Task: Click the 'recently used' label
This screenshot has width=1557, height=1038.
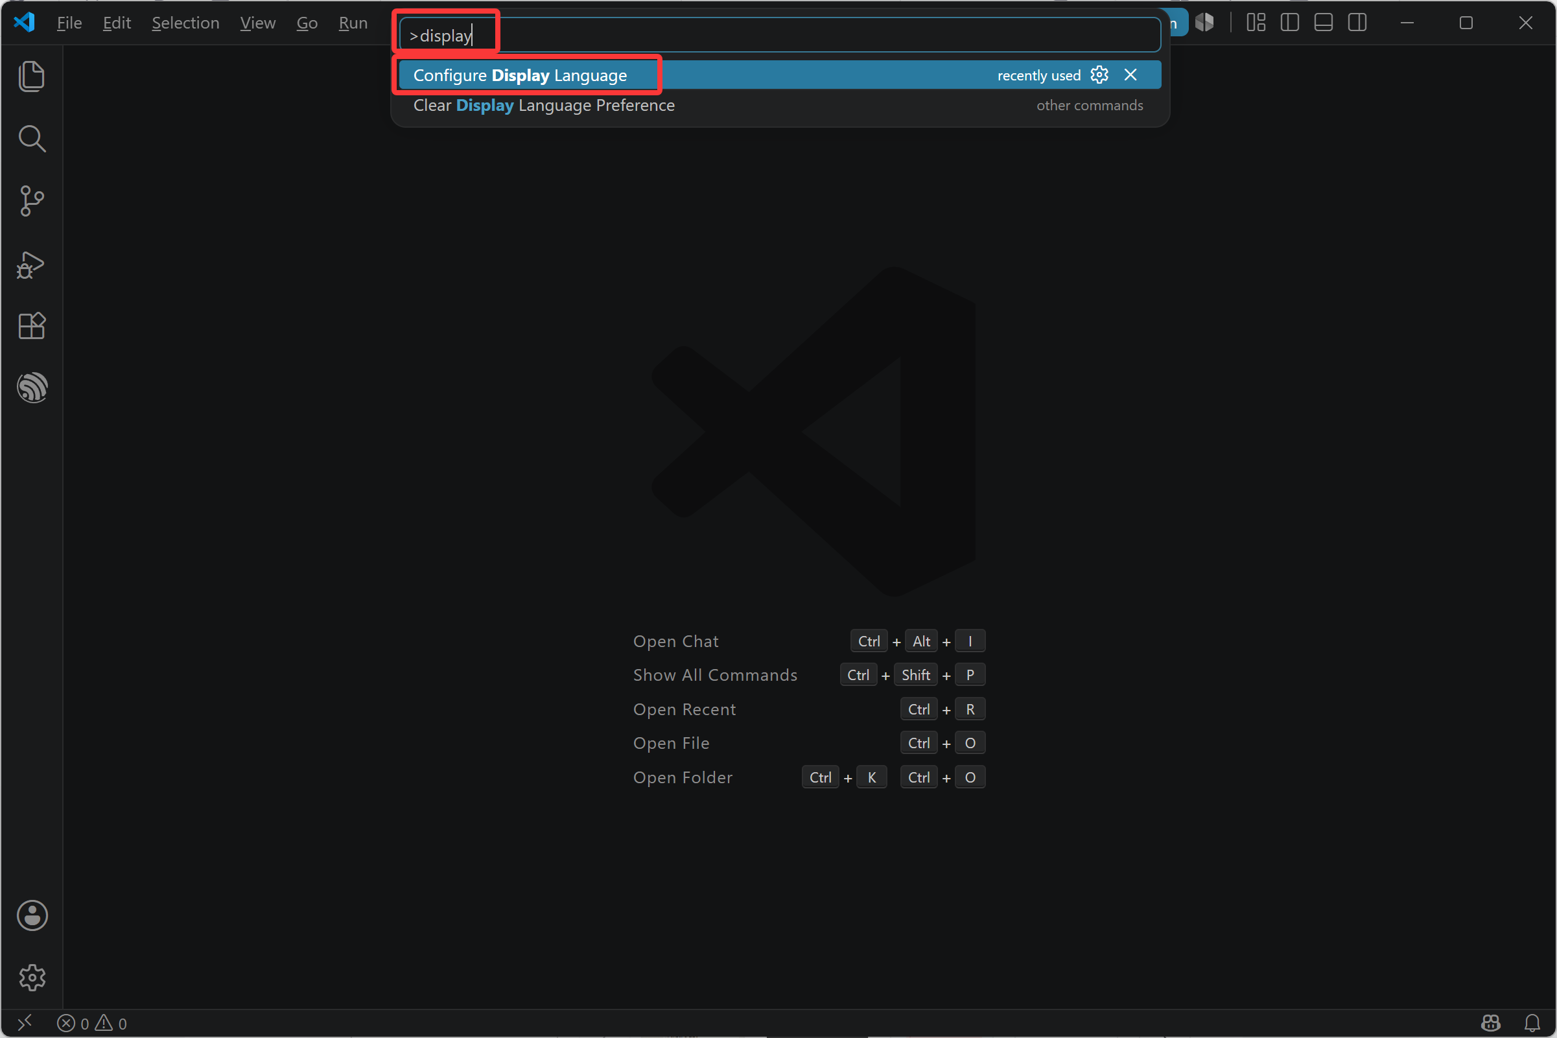Action: [x=1039, y=75]
